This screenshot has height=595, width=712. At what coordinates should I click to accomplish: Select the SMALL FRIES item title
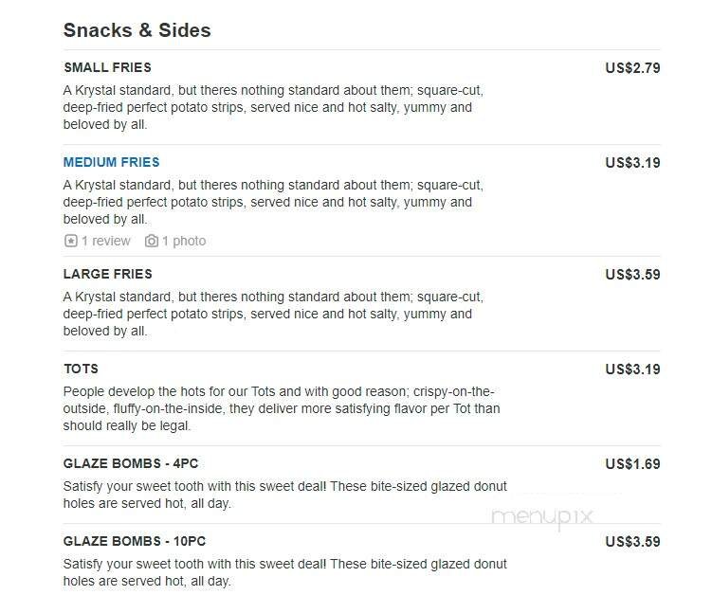tap(107, 67)
